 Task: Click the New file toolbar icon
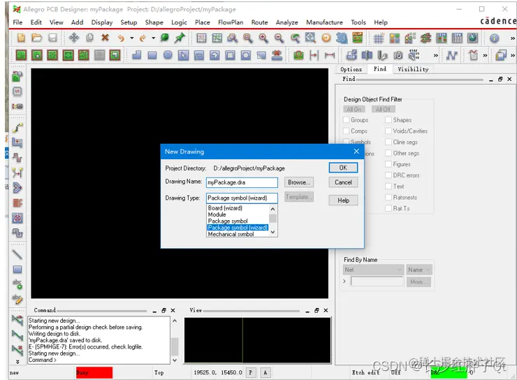pos(21,38)
